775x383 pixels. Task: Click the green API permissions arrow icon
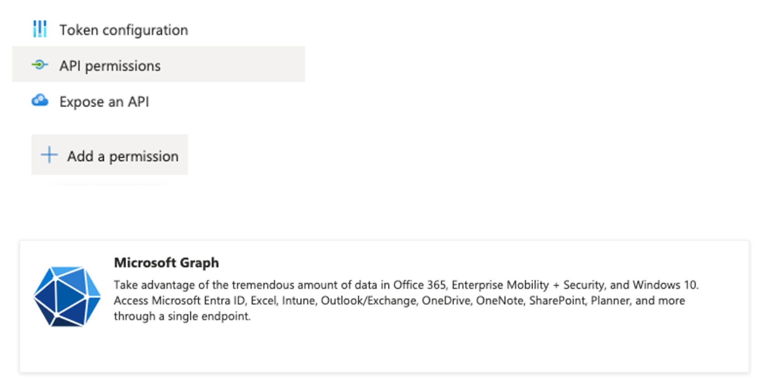click(40, 65)
